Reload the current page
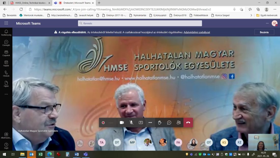 click(x=21, y=9)
